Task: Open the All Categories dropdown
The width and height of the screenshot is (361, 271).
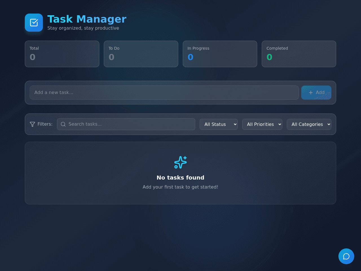Action: (x=309, y=124)
